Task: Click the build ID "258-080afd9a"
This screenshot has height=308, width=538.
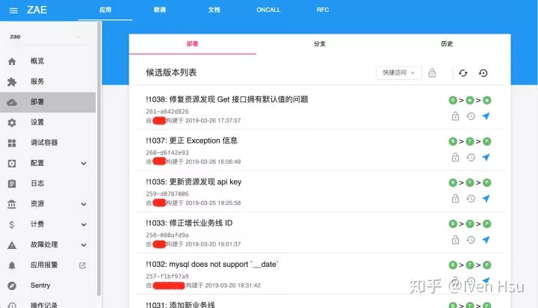Action: coord(167,235)
